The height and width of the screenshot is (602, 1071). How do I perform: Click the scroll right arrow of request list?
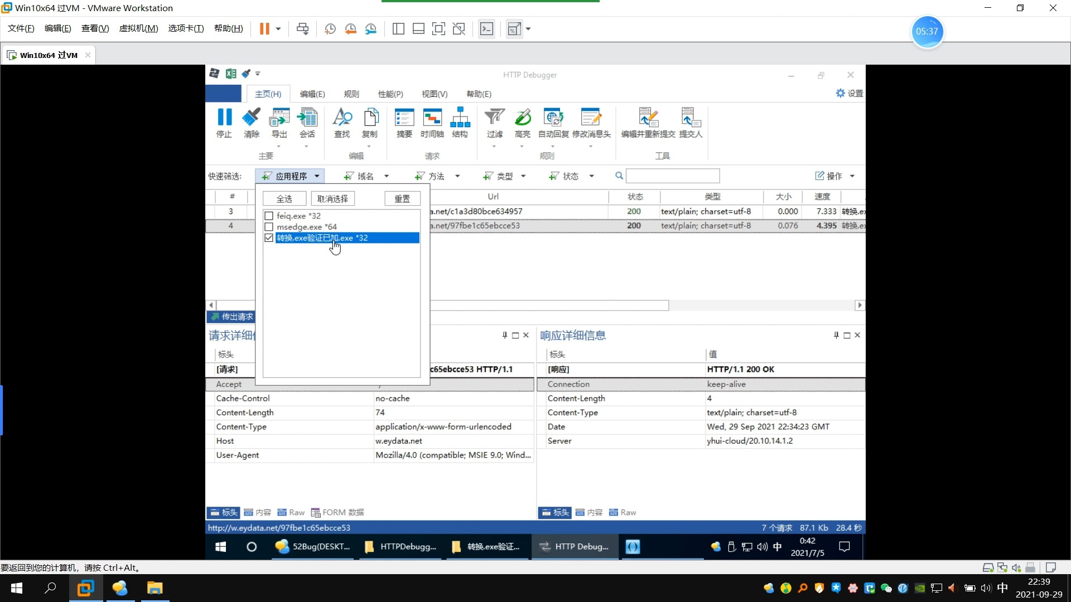860,305
